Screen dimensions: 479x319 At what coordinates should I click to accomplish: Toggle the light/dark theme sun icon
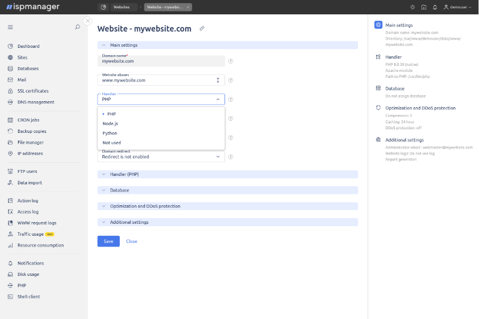pyautogui.click(x=412, y=7)
